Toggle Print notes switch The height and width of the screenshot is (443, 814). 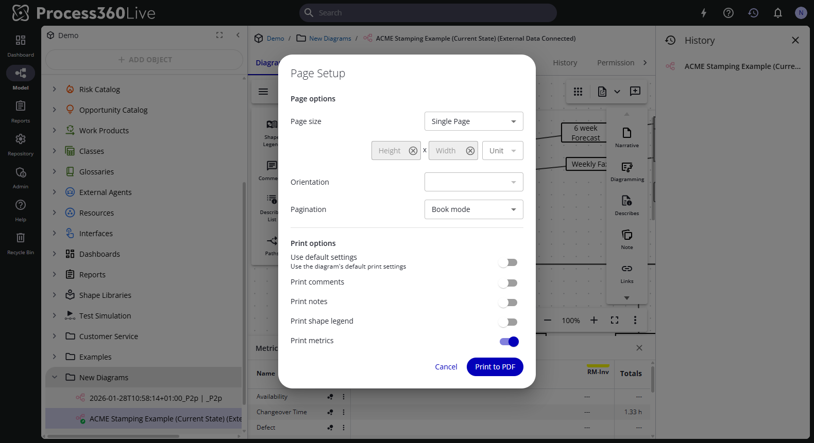click(508, 303)
